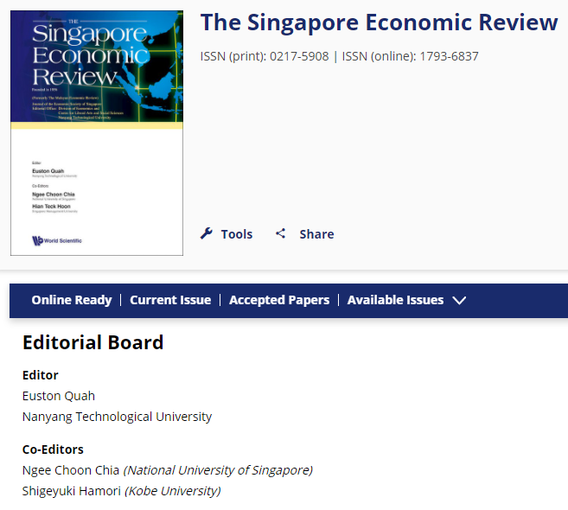Click co-editor Shigeyuki Hamori
This screenshot has height=510, width=568.
click(x=73, y=491)
